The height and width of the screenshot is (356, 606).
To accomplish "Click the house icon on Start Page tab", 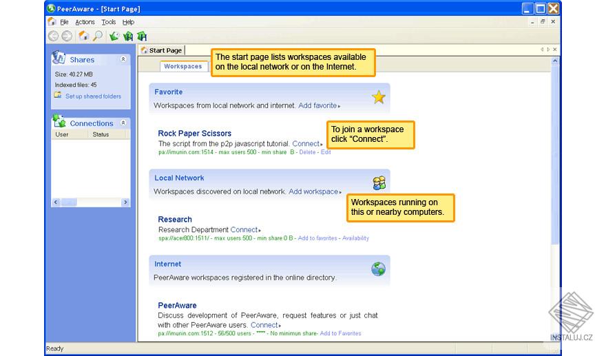I will (x=144, y=50).
